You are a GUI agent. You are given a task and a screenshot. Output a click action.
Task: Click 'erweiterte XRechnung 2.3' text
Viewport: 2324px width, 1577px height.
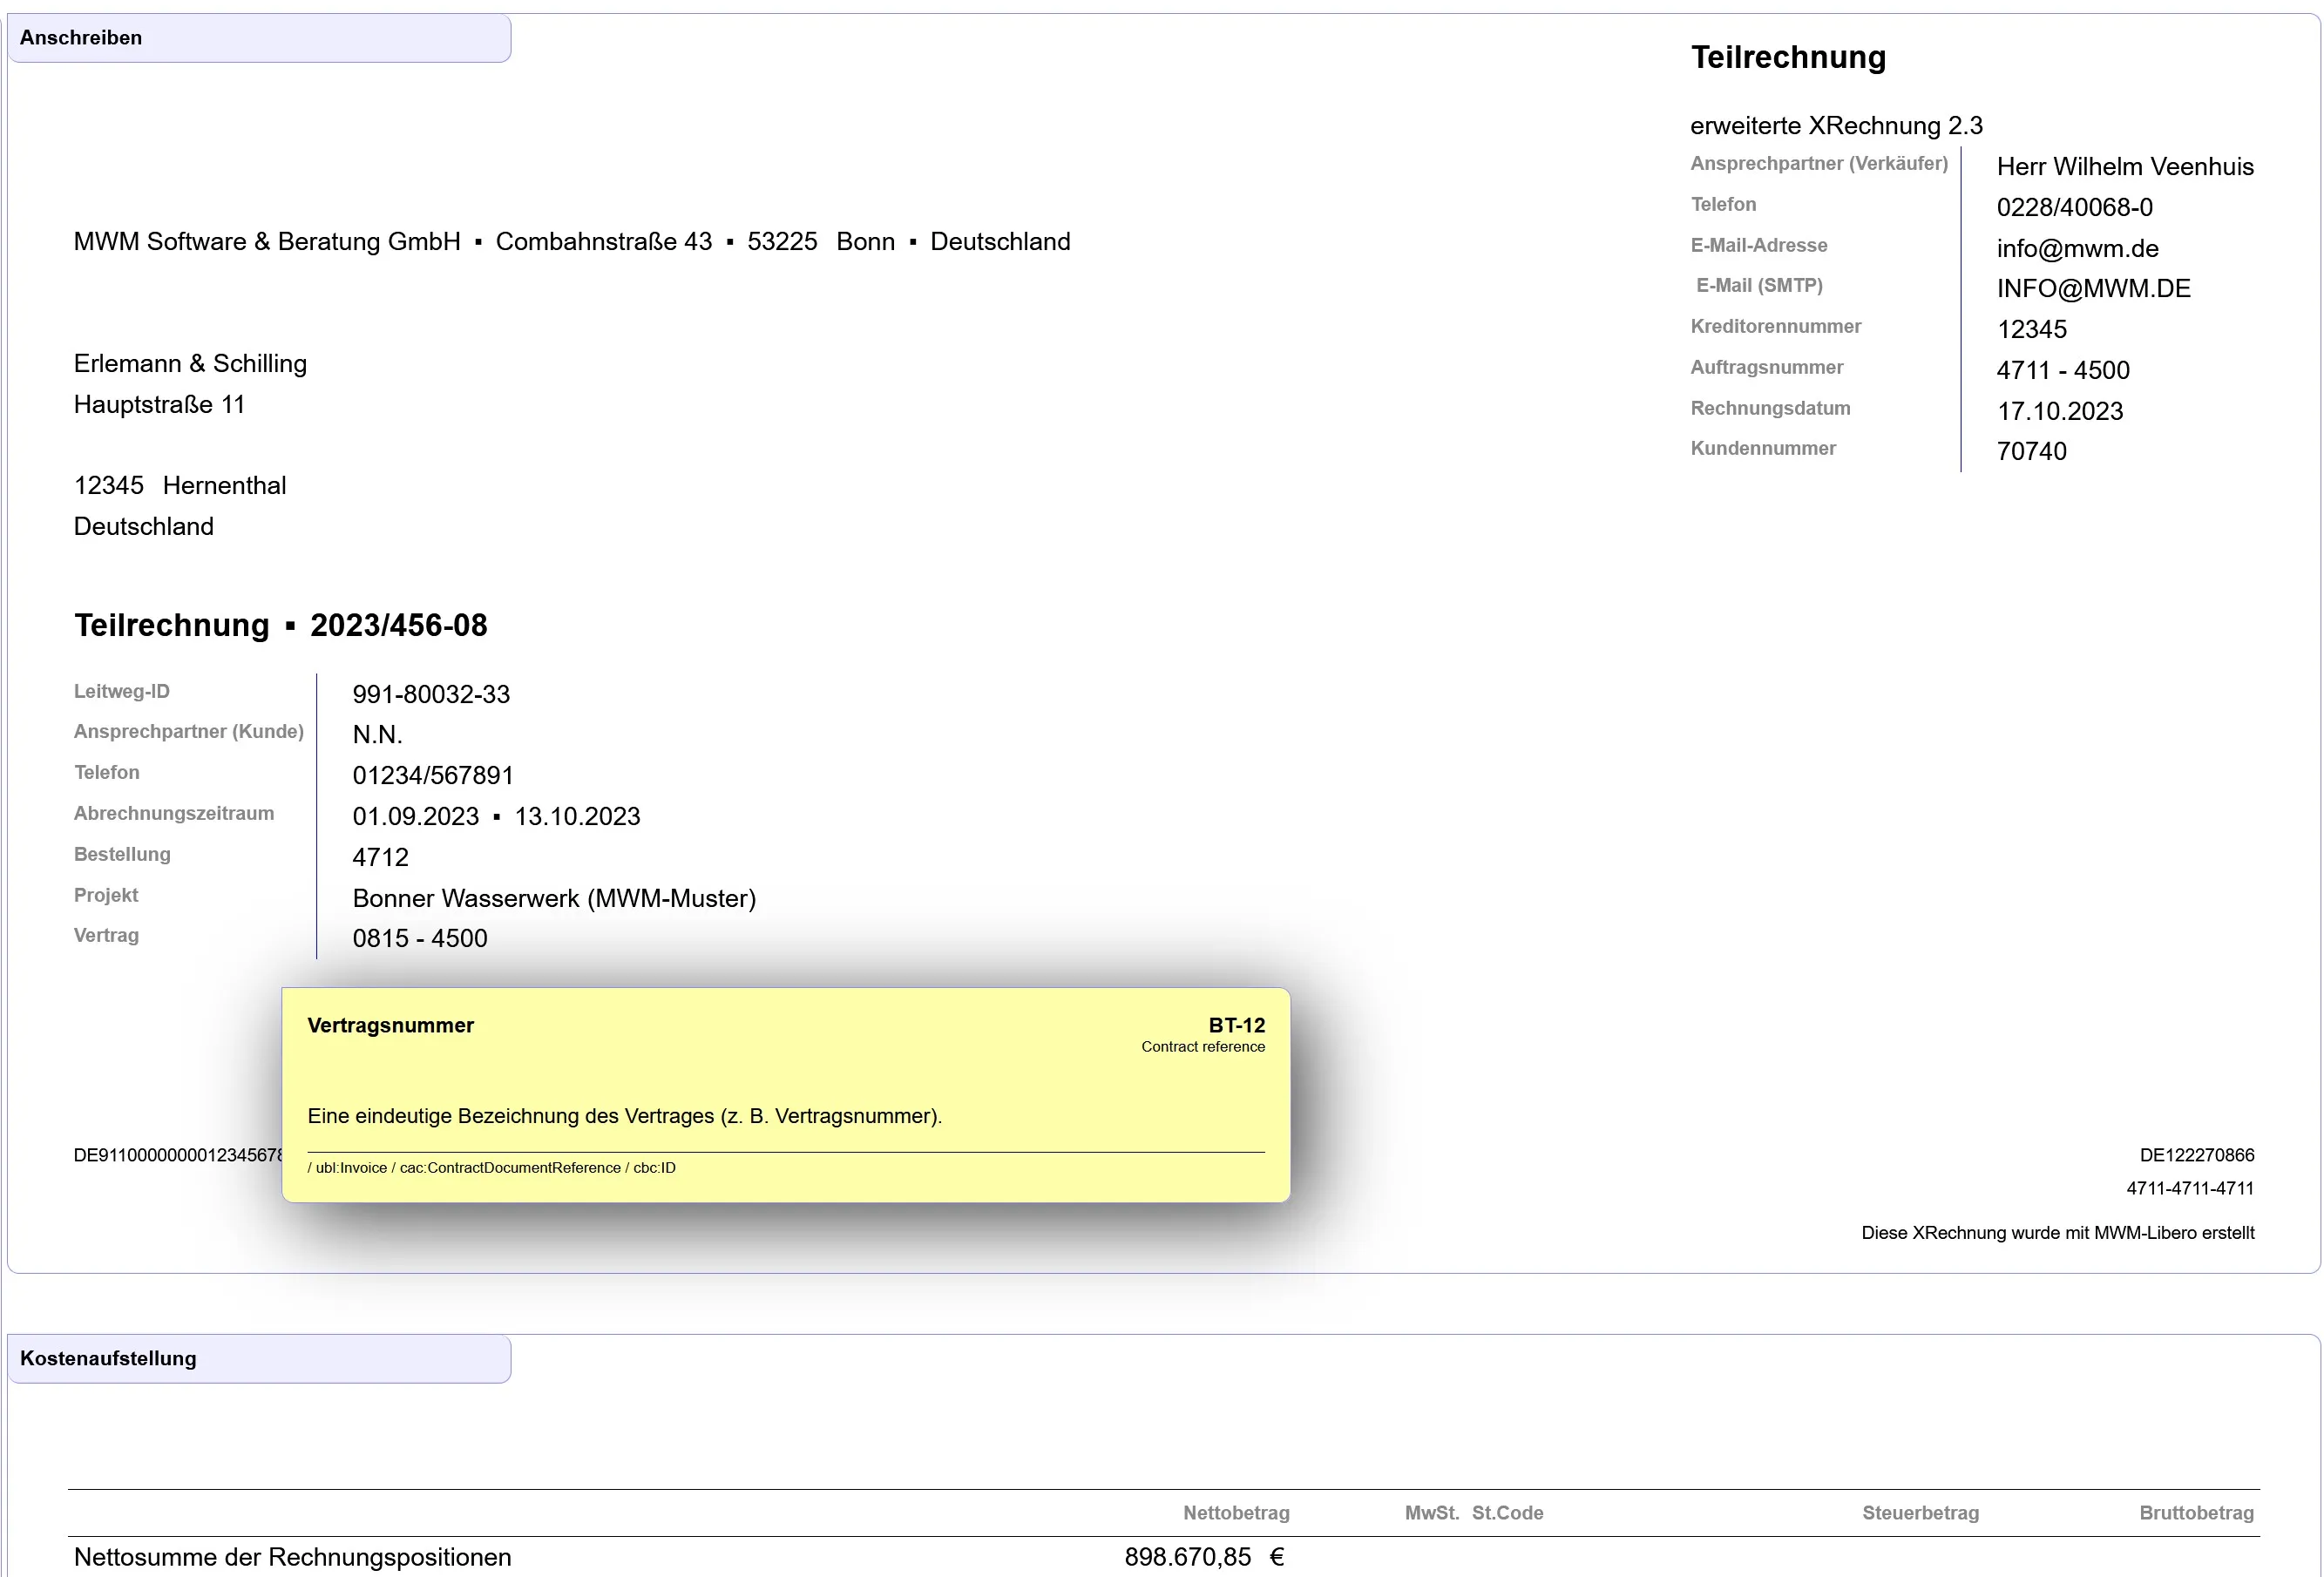point(1836,126)
